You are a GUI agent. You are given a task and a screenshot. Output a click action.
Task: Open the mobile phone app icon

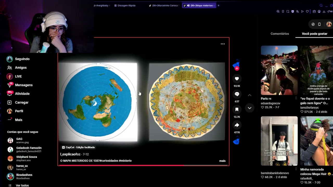click(319, 24)
